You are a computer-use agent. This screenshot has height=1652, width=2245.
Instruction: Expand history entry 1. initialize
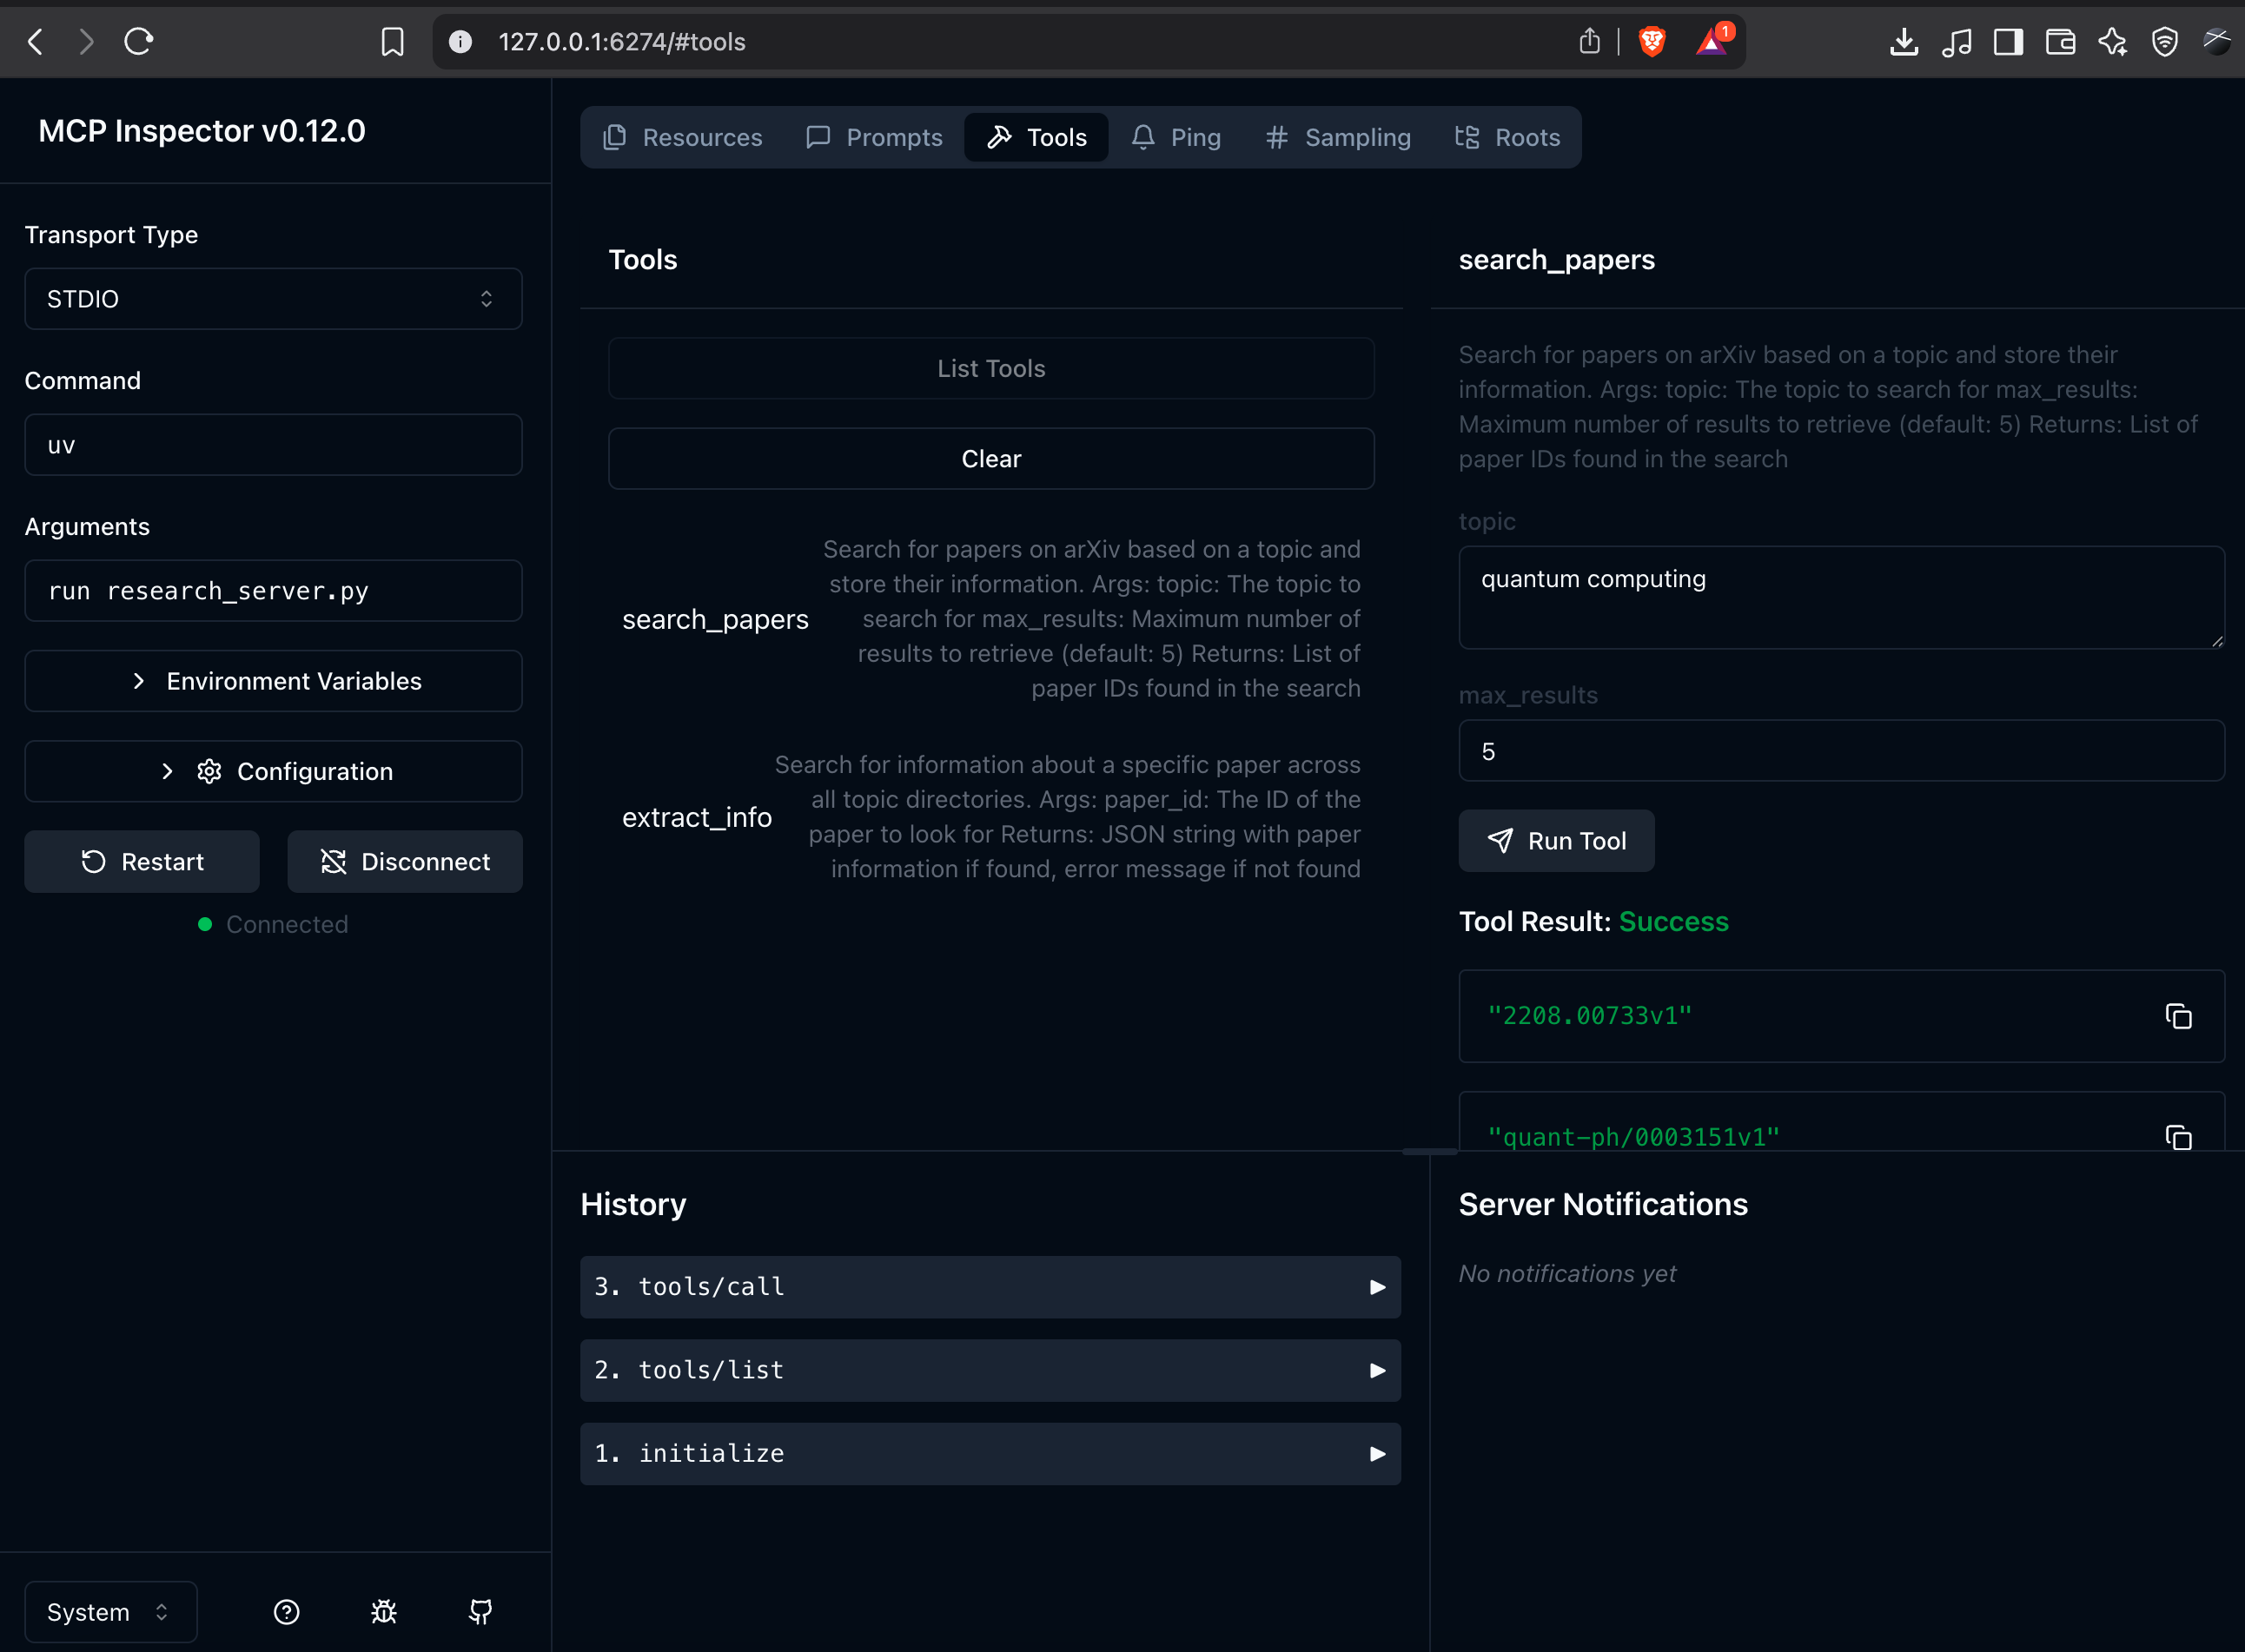point(990,1454)
